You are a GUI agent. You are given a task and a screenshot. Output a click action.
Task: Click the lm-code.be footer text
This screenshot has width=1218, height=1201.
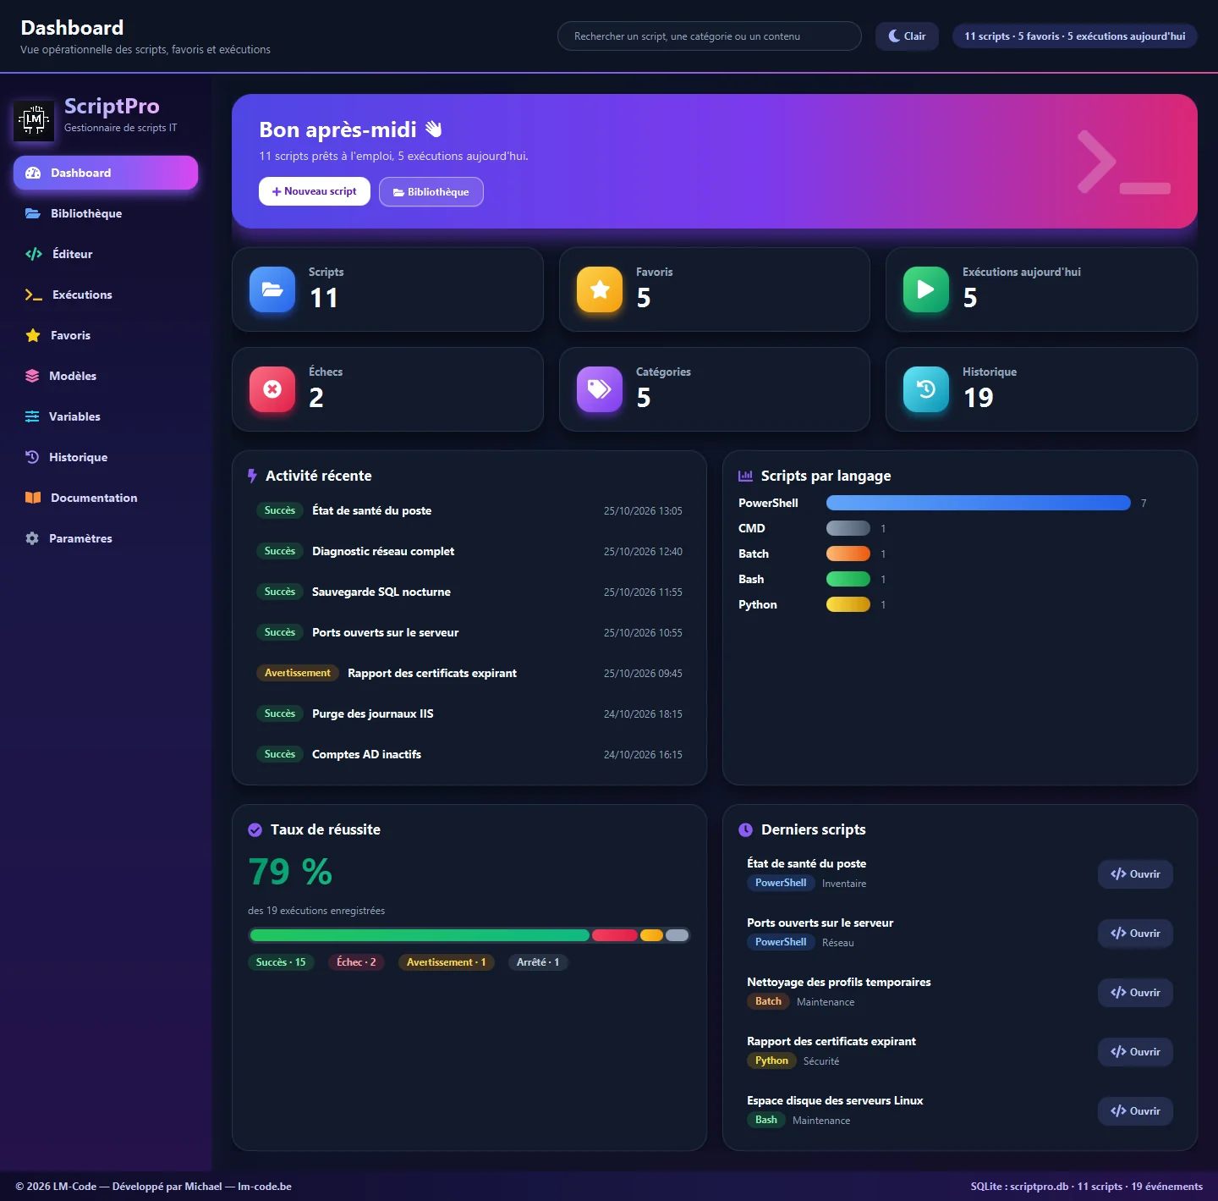point(265,1187)
